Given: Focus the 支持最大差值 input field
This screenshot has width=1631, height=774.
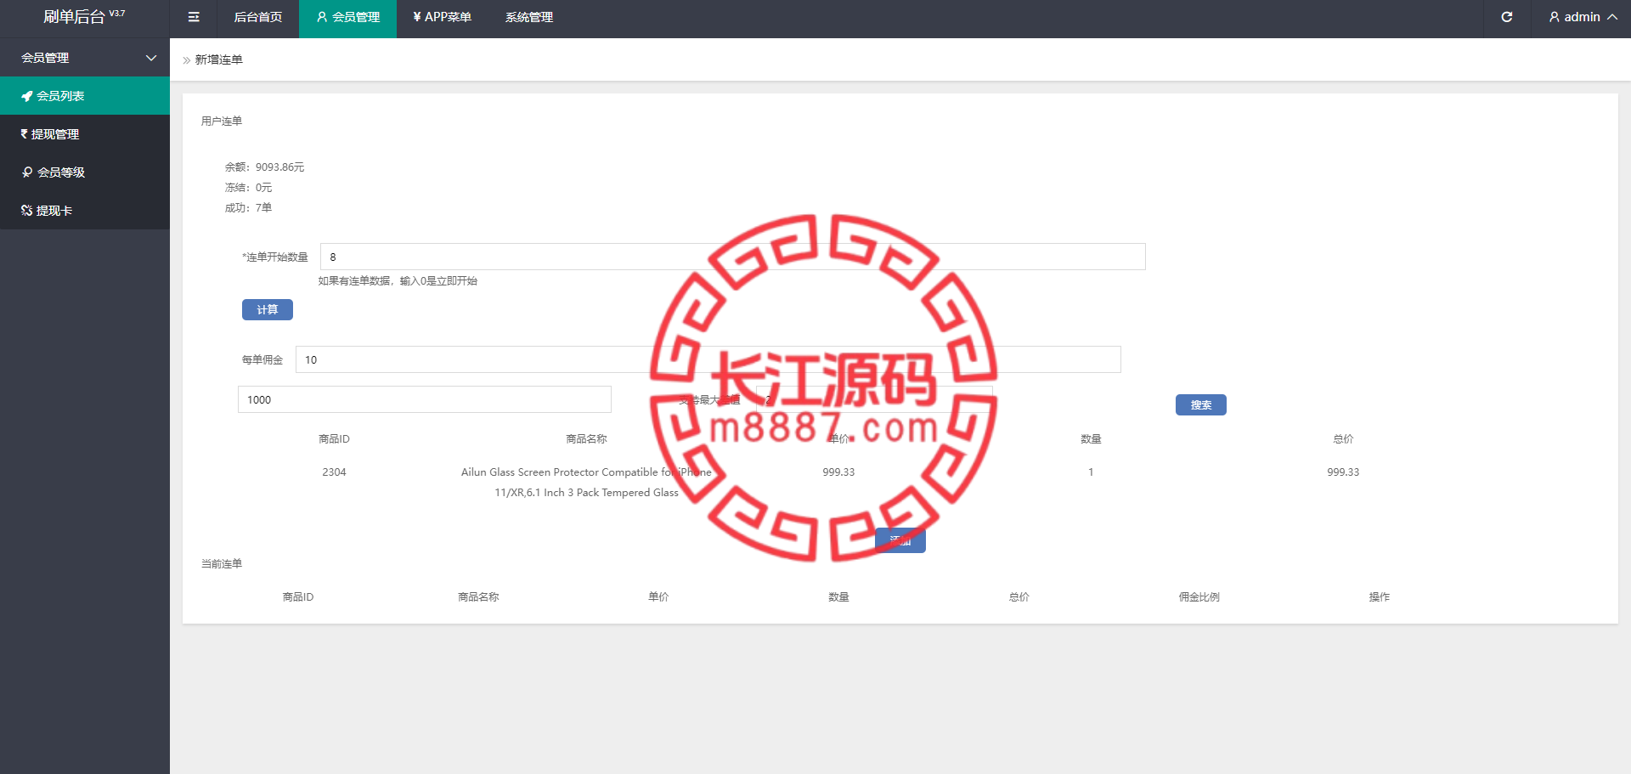Looking at the screenshot, I should pos(875,399).
